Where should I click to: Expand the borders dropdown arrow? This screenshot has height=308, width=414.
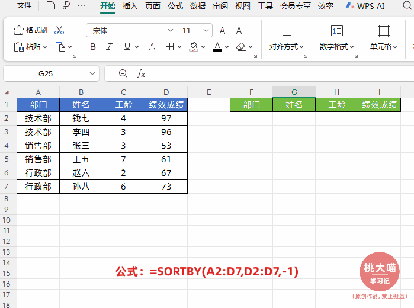click(179, 47)
